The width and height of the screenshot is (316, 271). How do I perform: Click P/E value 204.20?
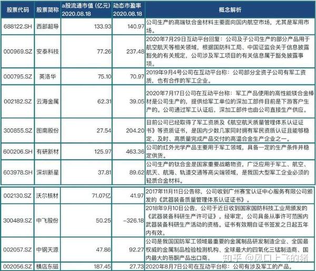(x=135, y=131)
